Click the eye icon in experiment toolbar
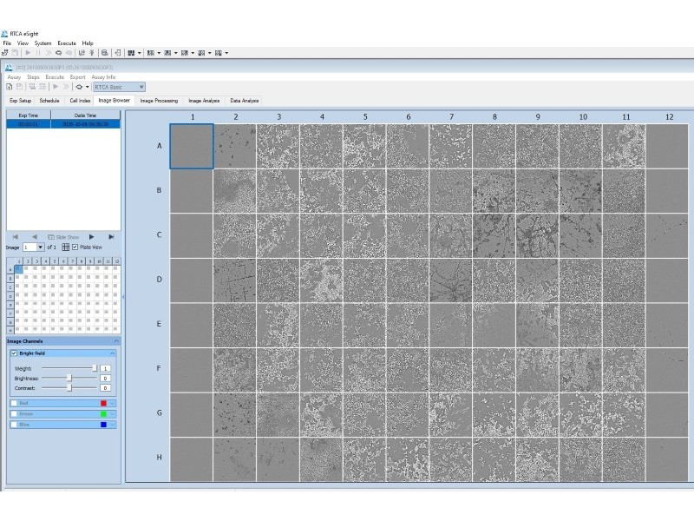Viewport: 694px width, 521px height. pyautogui.click(x=79, y=87)
